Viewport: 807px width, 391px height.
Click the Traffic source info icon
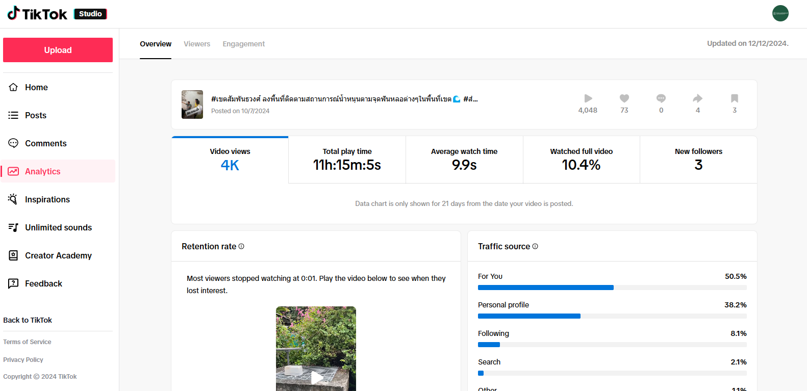[x=535, y=246]
